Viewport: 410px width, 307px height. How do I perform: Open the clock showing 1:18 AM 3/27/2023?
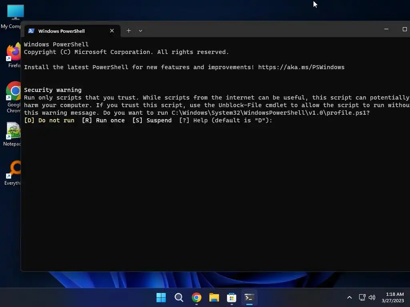(x=393, y=297)
